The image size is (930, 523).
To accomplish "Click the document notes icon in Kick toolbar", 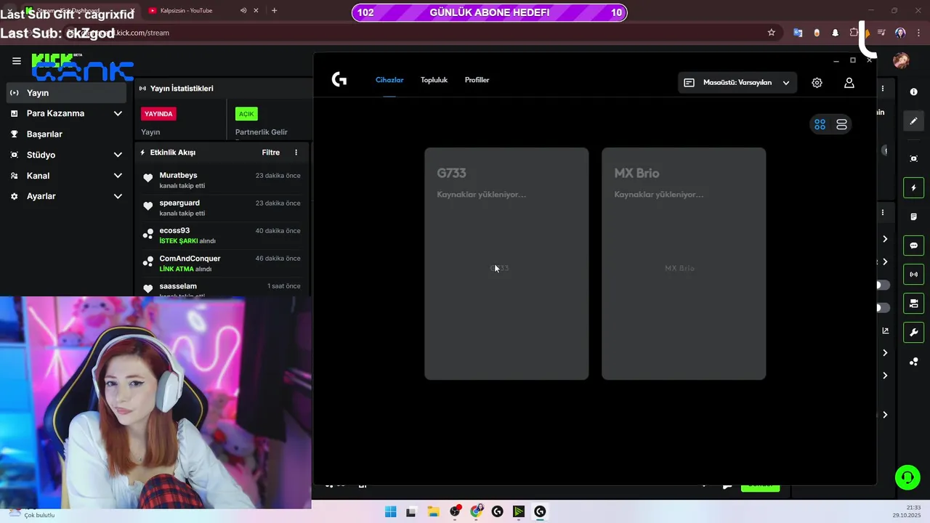I will point(913,216).
